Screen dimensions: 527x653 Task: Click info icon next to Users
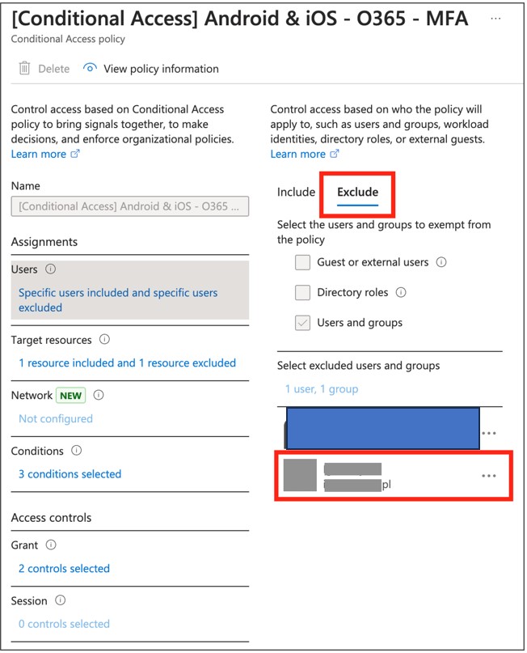pyautogui.click(x=50, y=269)
